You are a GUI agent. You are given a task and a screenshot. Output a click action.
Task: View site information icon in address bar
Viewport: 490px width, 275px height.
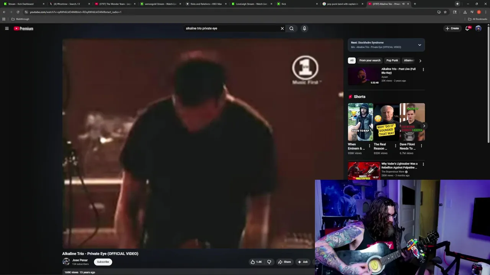[x=26, y=12]
